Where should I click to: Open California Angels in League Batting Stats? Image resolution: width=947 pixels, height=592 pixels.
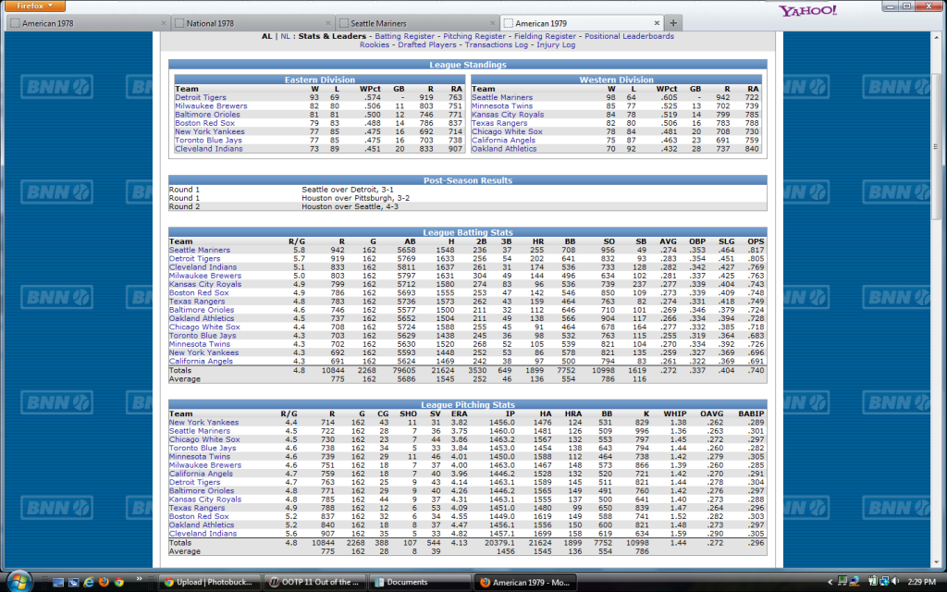pyautogui.click(x=201, y=362)
